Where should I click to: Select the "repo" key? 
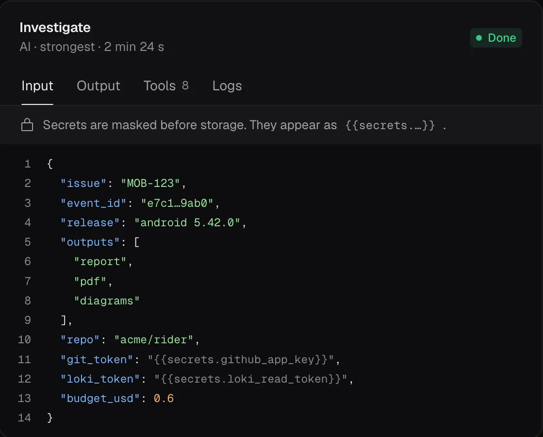(80, 339)
